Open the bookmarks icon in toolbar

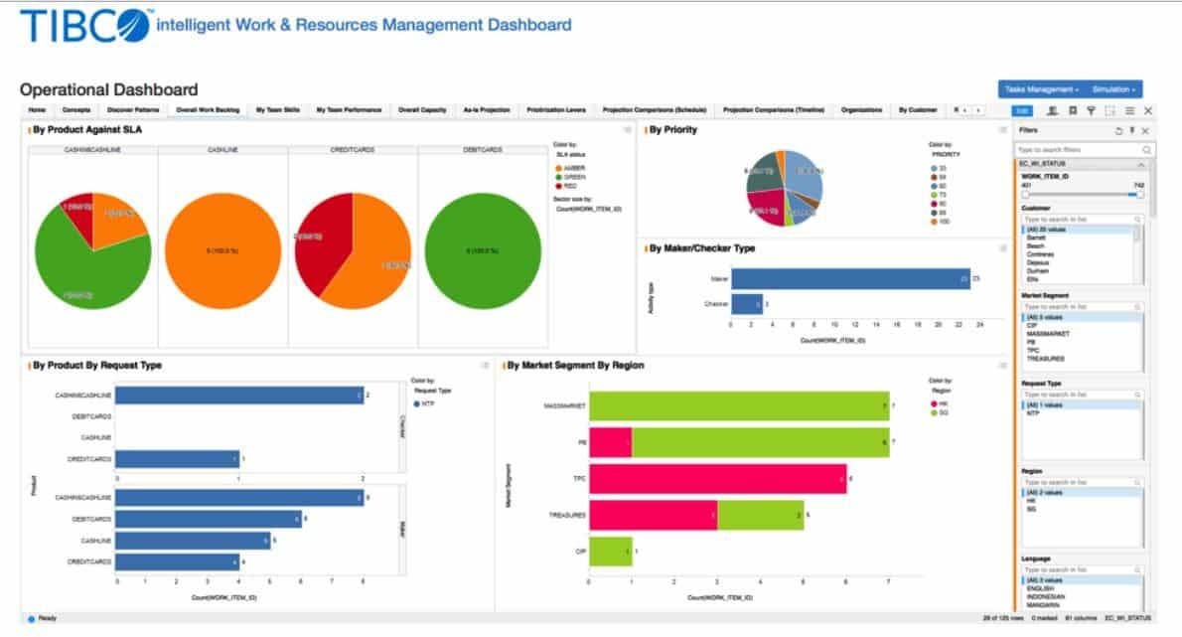point(1073,111)
